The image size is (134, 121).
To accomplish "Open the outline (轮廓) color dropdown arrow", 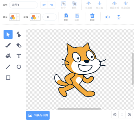I will point(39,17).
